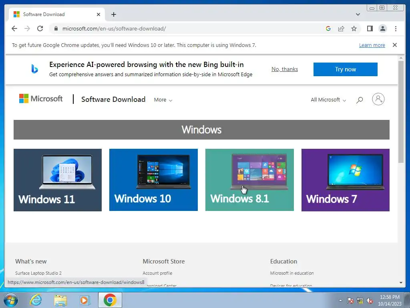Image resolution: width=410 pixels, height=308 pixels.
Task: Reload the current page
Action: (40, 28)
